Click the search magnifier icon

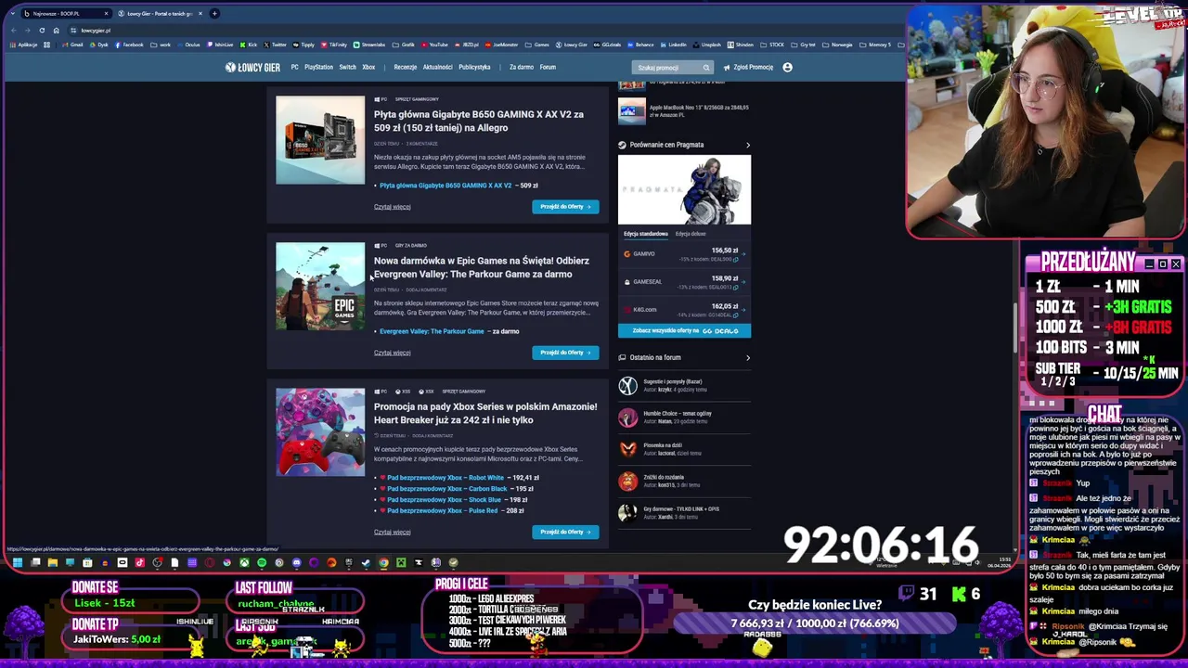pyautogui.click(x=706, y=67)
